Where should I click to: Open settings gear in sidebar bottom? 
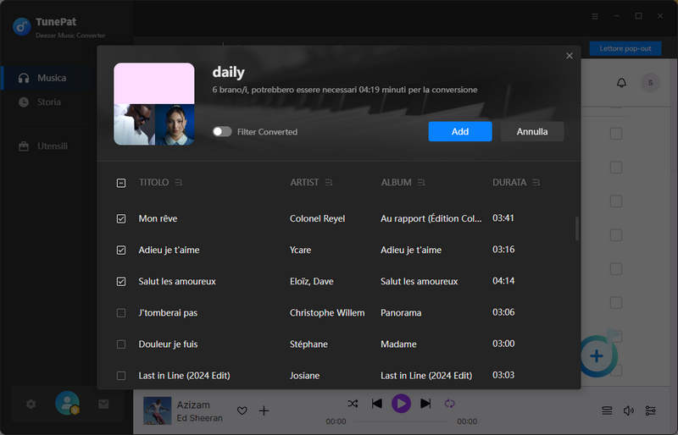tap(31, 404)
